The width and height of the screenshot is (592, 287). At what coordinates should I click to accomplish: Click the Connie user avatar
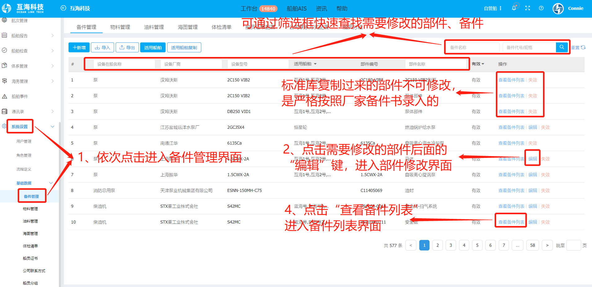tap(558, 8)
